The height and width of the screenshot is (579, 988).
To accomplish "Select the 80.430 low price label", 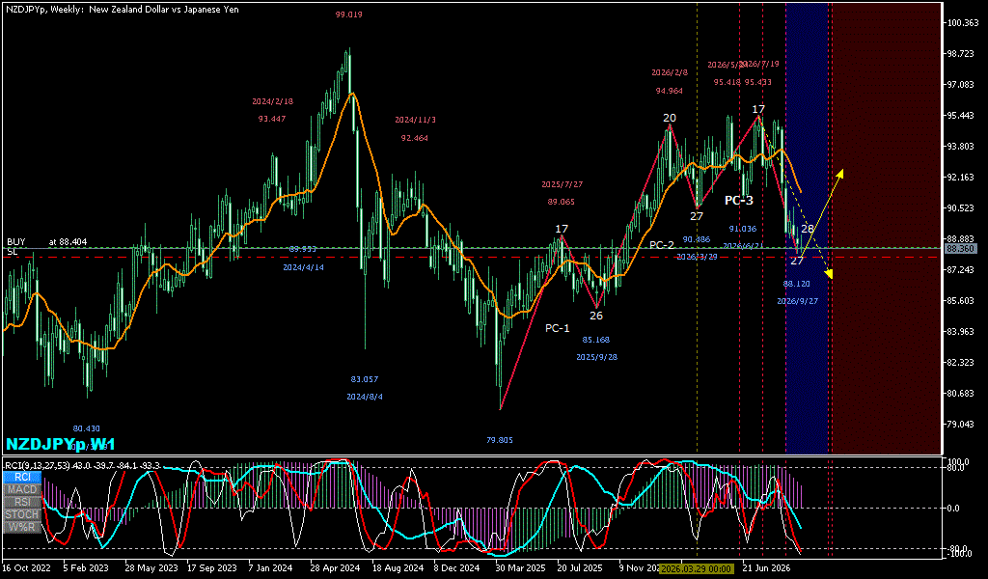I will coord(86,428).
